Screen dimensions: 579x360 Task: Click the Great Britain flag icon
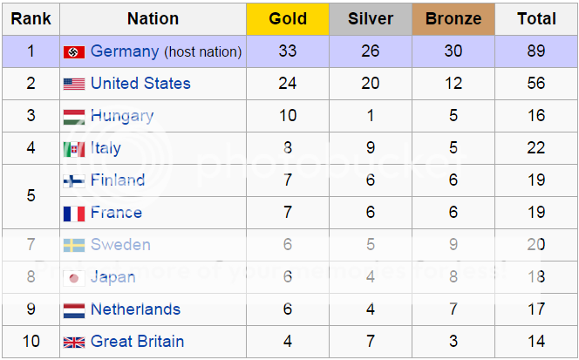click(x=74, y=342)
